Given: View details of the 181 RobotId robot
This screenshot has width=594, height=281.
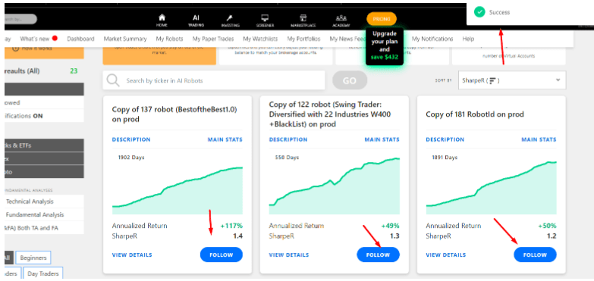Looking at the screenshot, I should (x=446, y=255).
